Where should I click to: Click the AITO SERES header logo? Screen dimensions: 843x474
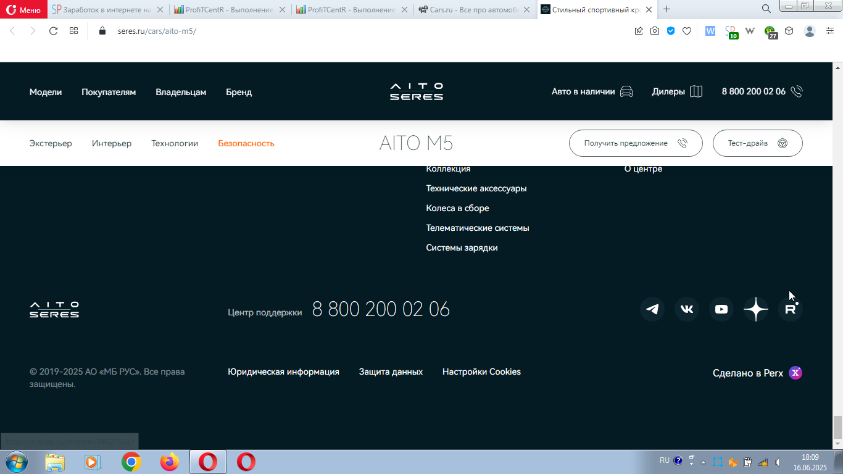417,91
